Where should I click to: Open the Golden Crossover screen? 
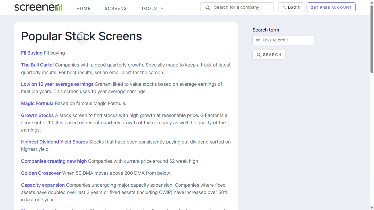[41, 173]
